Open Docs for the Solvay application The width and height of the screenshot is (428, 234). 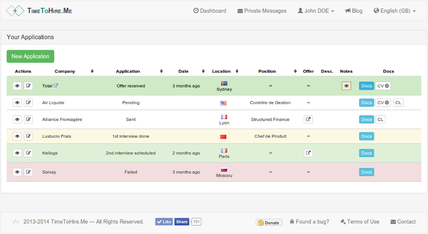367,172
